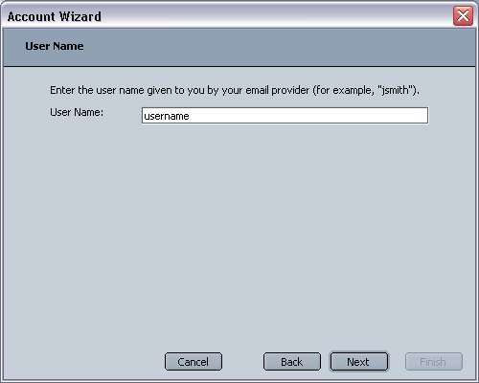Screen dimensions: 479x383
Task: Proceed to the next wizard page
Action: [358, 362]
